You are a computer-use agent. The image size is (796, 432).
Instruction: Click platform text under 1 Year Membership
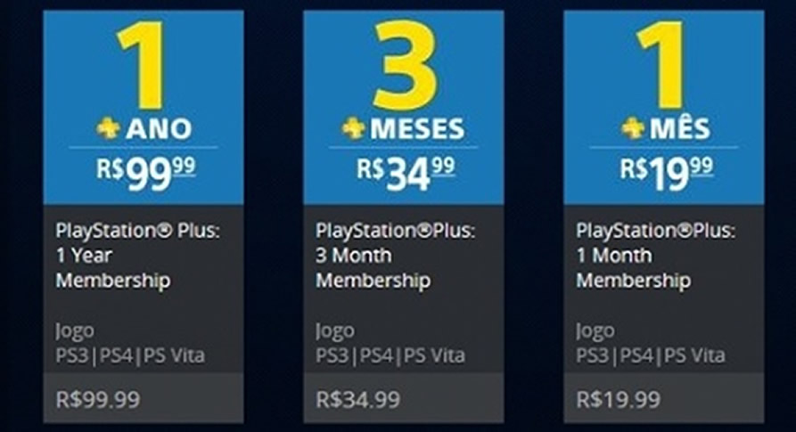[x=130, y=356]
